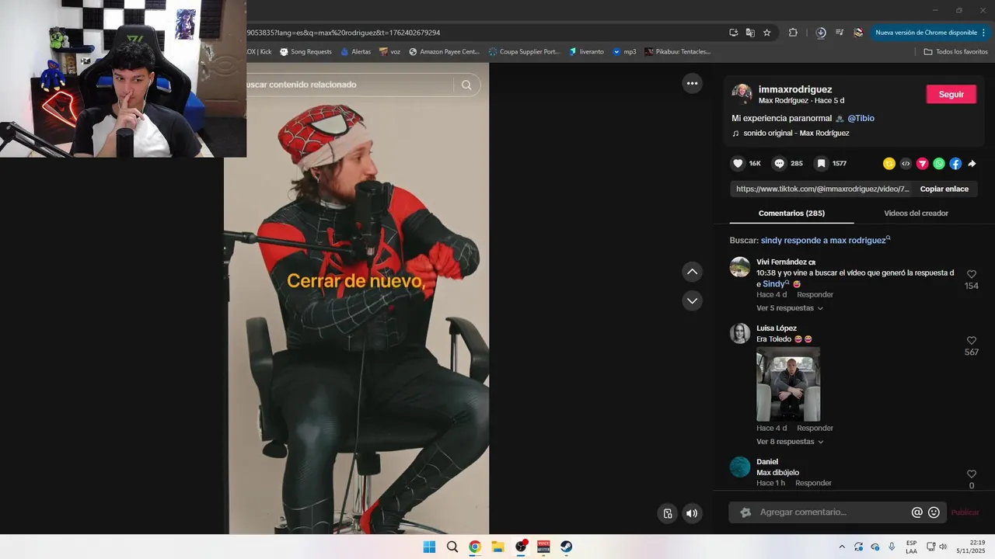Screen dimensions: 995x559
Task: Open the Coupa Supplier Port... bookmark
Action: pyautogui.click(x=523, y=51)
